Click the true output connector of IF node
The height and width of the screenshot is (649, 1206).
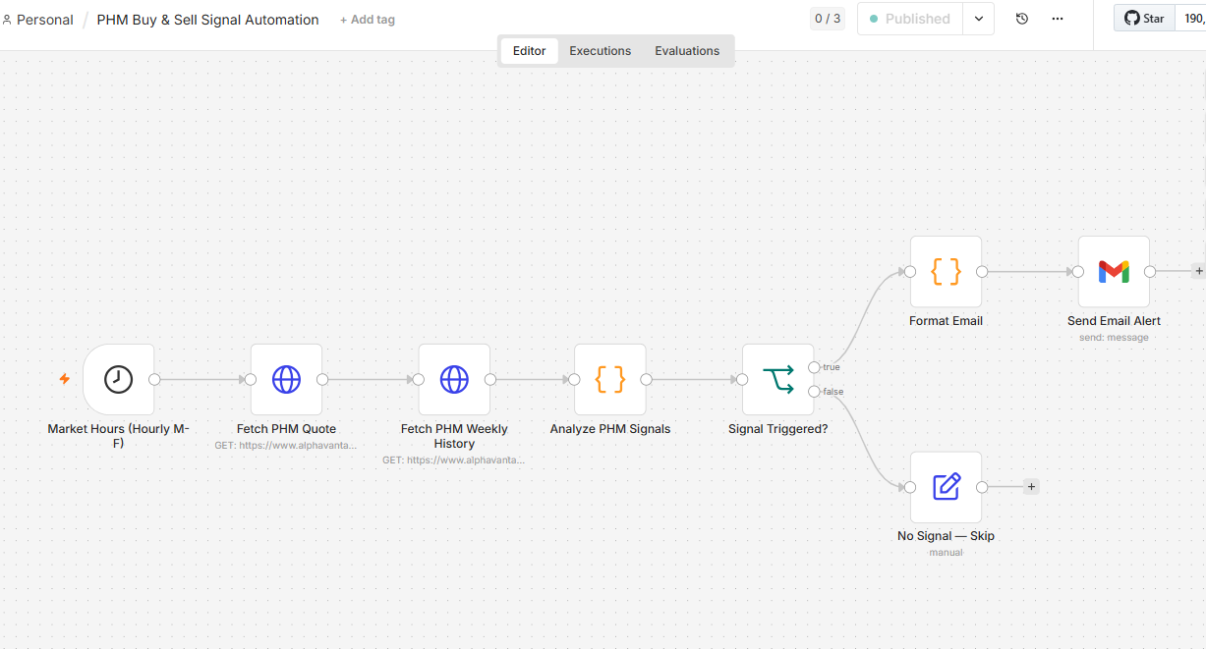814,367
